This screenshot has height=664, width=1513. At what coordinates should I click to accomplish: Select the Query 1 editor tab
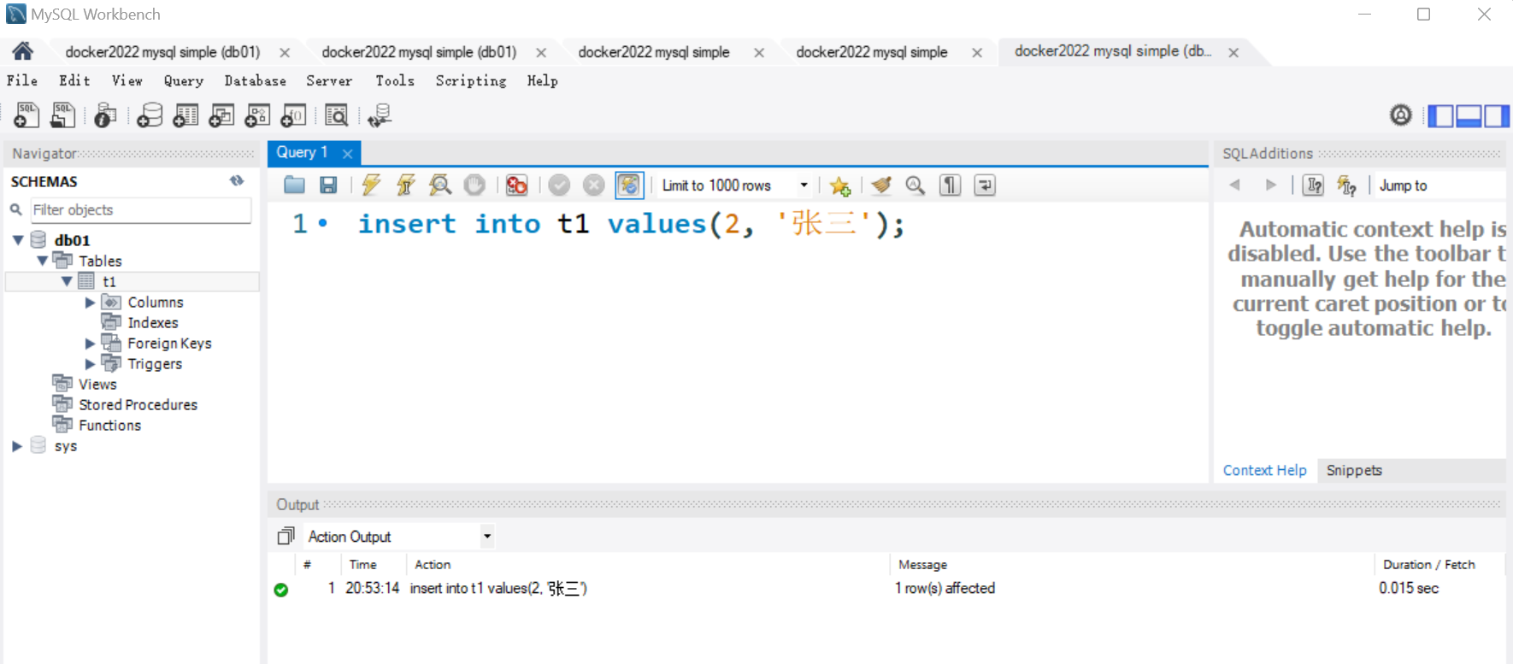click(x=302, y=152)
